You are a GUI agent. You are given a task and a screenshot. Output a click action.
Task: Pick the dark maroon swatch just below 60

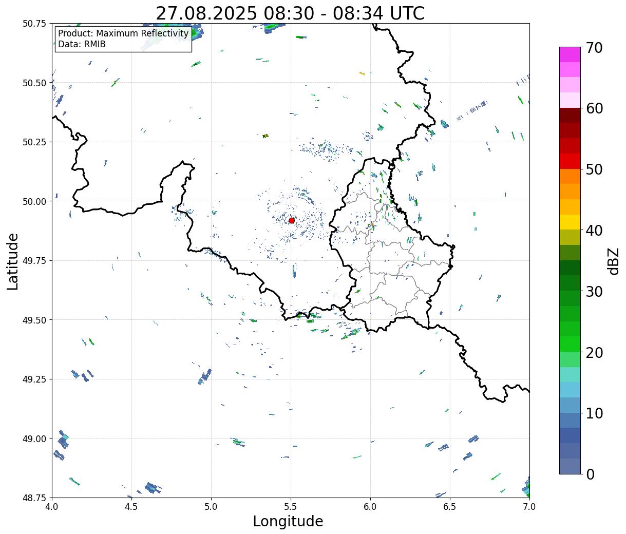pyautogui.click(x=570, y=116)
